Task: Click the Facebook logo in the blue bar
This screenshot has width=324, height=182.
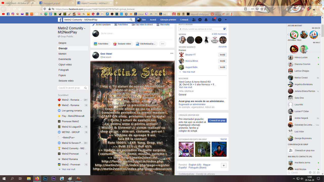Action: 60,20
